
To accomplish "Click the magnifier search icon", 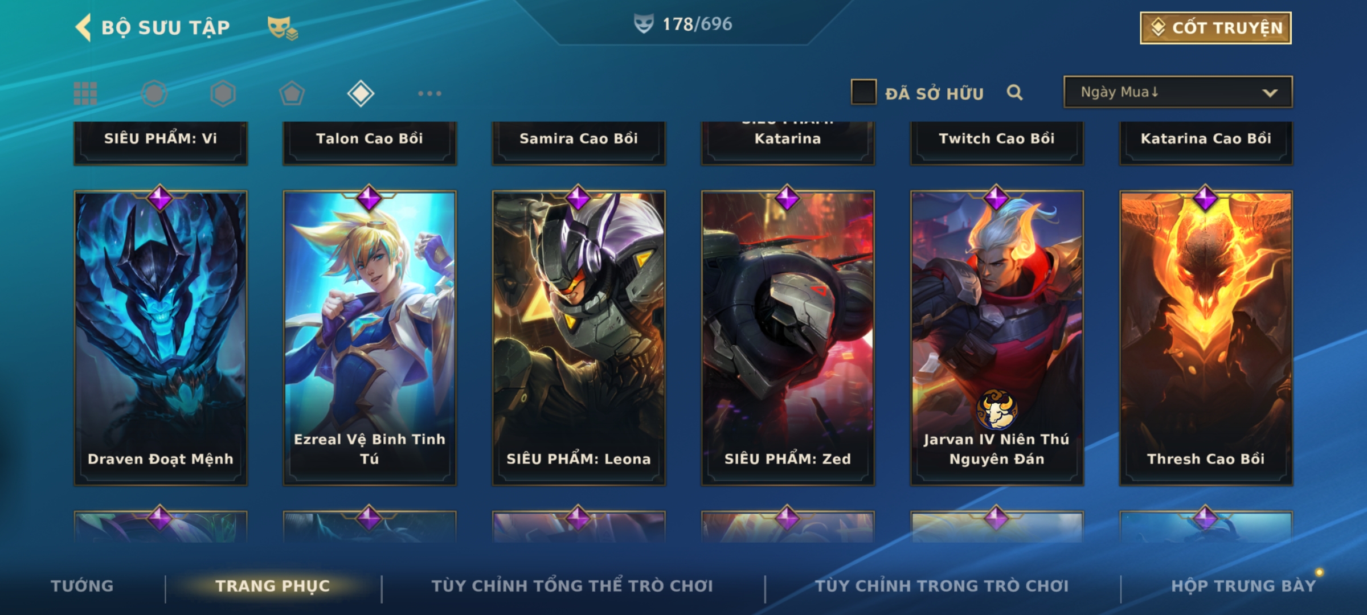I will pos(1014,92).
